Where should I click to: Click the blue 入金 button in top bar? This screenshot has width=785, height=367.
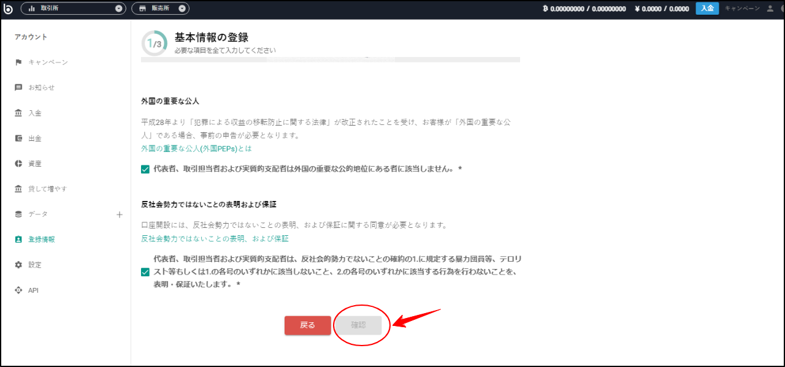tap(707, 8)
